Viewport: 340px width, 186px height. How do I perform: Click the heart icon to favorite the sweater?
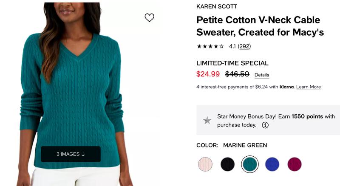click(149, 17)
